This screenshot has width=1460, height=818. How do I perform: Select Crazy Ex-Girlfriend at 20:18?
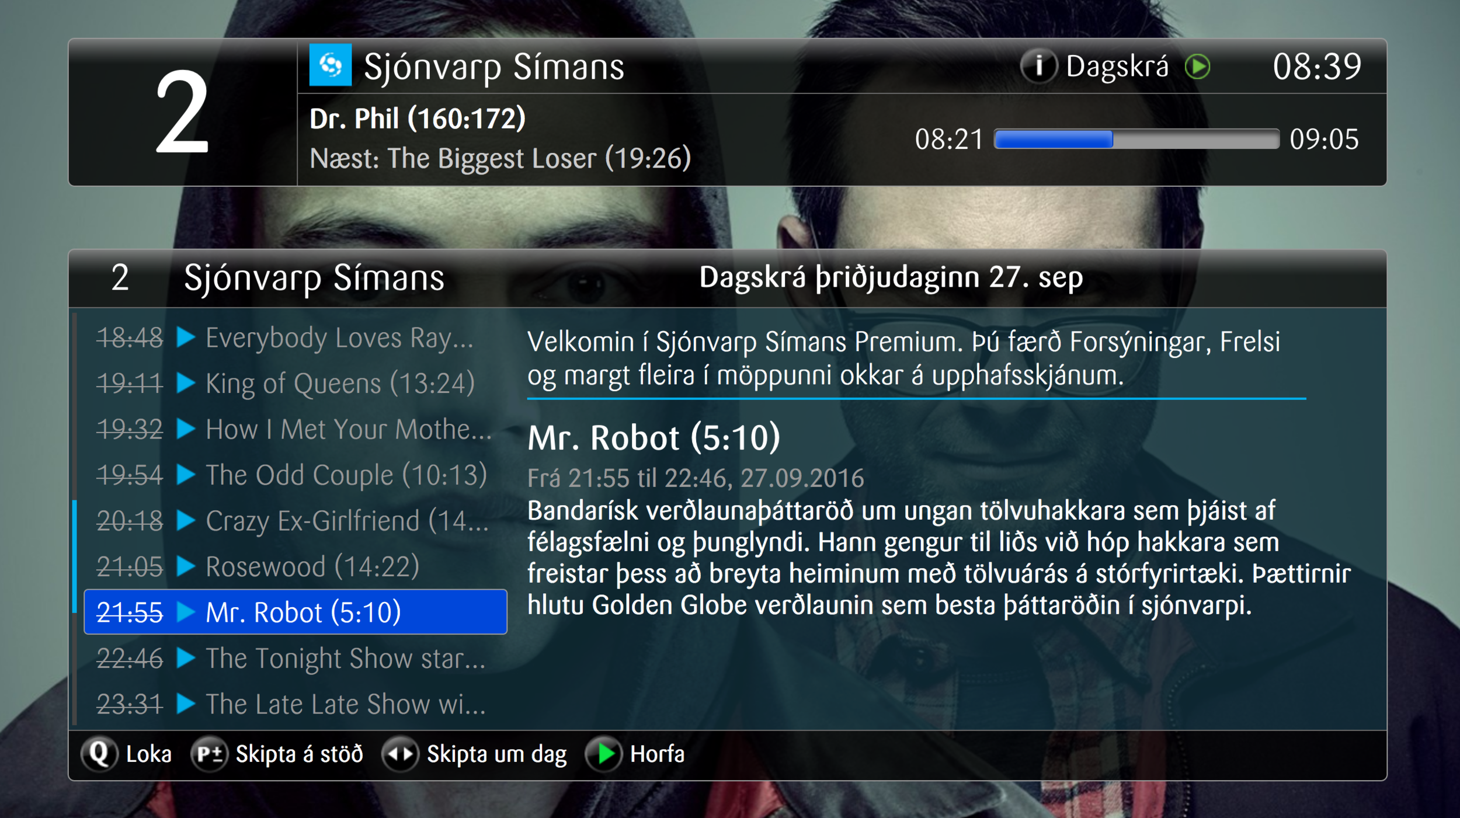[296, 520]
